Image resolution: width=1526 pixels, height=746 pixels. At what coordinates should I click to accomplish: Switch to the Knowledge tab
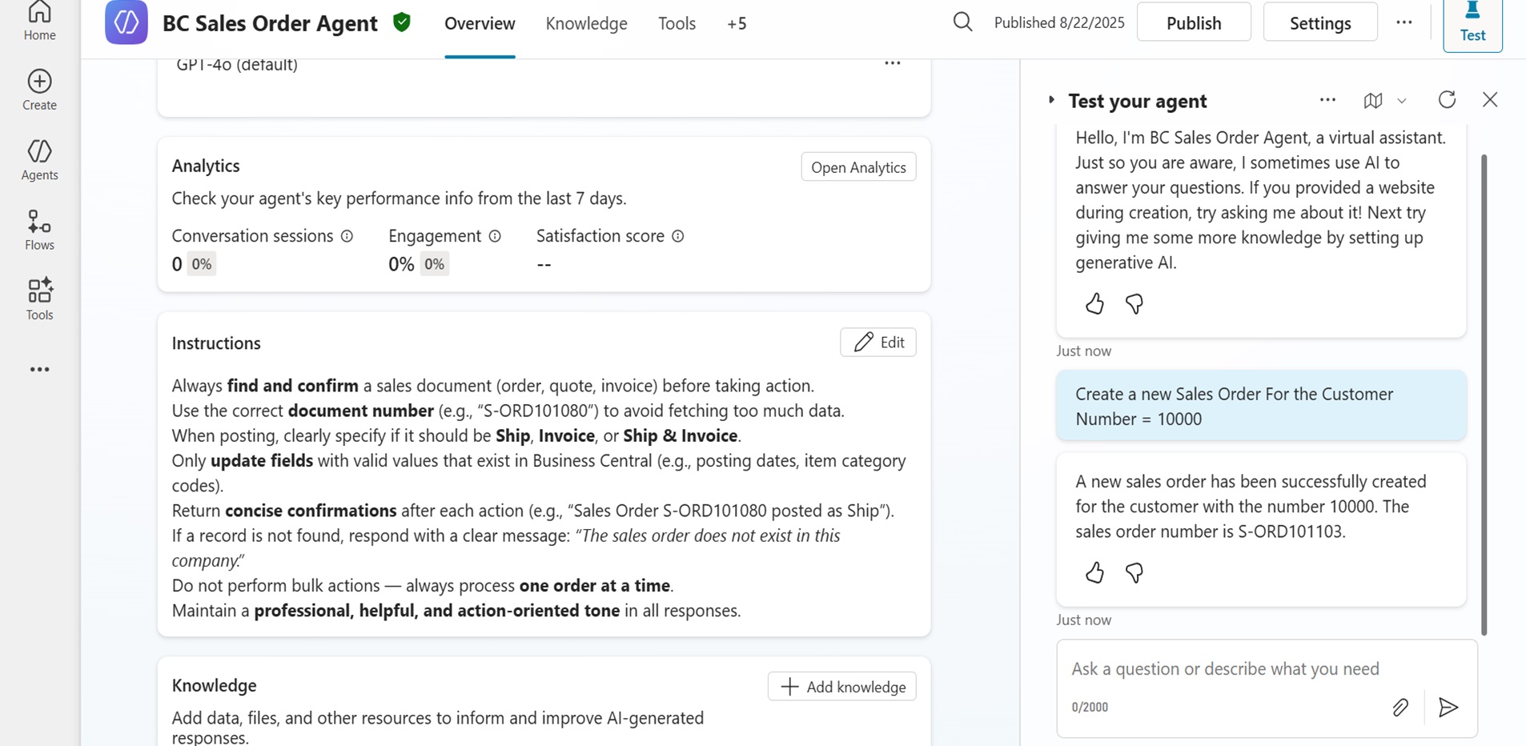(x=586, y=24)
